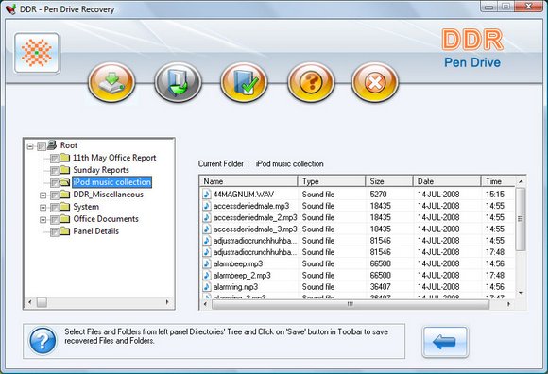
Task: Click the size value 36407
Action: coord(380,287)
